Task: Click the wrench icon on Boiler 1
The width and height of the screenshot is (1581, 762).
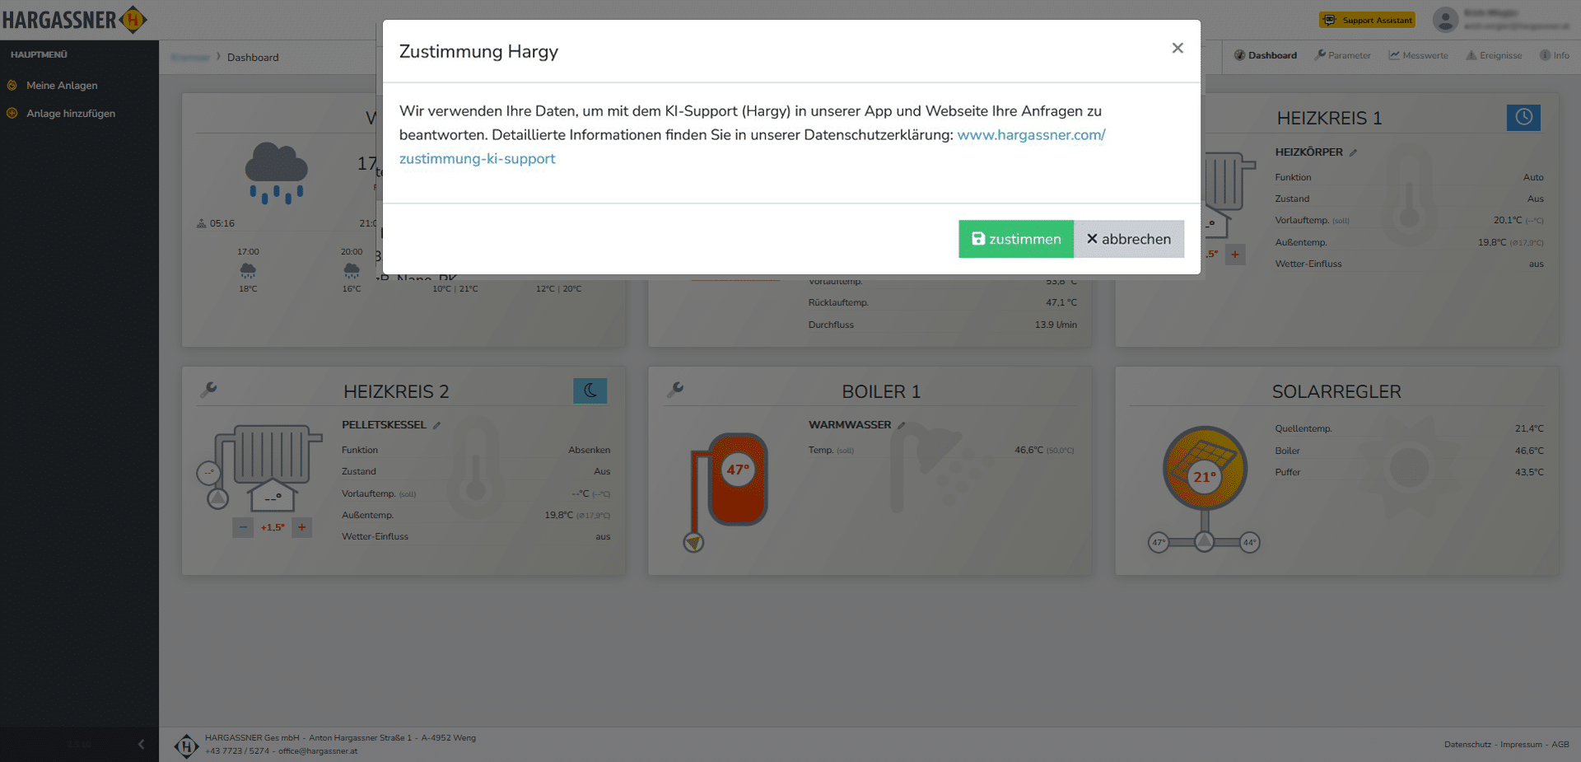Action: pyautogui.click(x=675, y=390)
